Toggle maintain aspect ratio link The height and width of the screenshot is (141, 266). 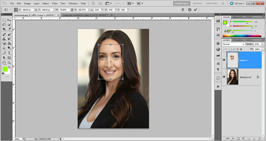point(72,10)
